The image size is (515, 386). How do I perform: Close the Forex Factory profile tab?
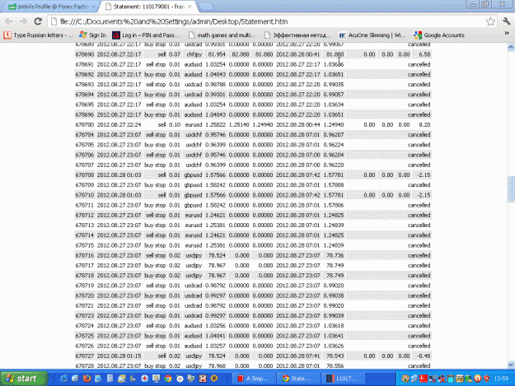pyautogui.click(x=93, y=7)
